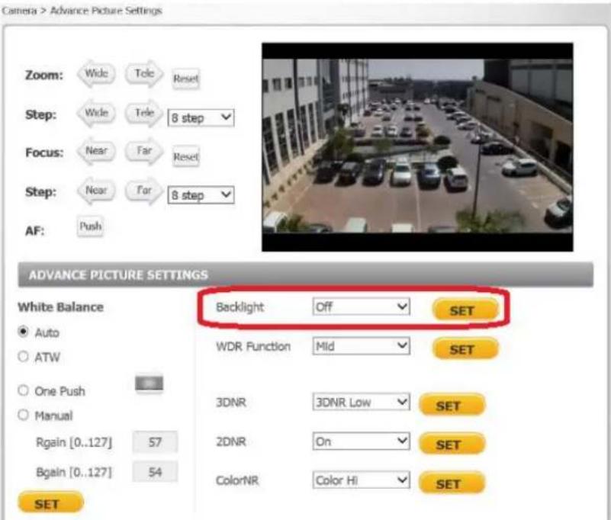Click the Focus Near arrow button
The height and width of the screenshot is (520, 611).
(x=96, y=151)
